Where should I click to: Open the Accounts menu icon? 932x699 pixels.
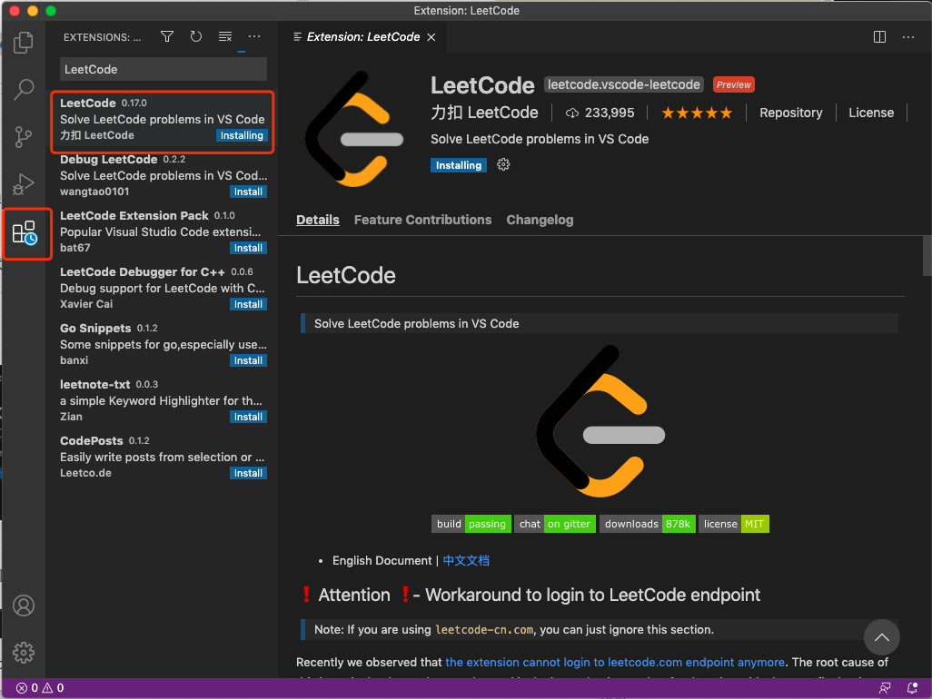(24, 605)
